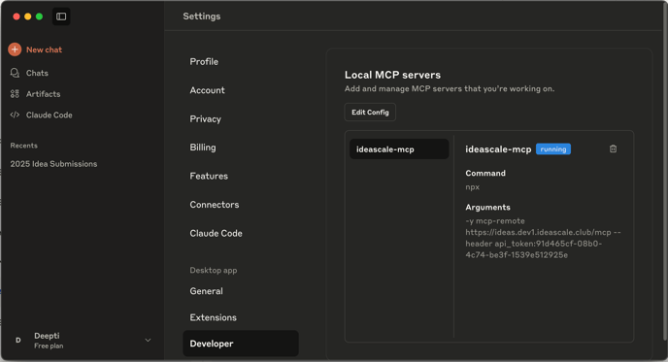Delete the ideascale-mcp server via trash icon
The width and height of the screenshot is (668, 362).
pos(613,148)
